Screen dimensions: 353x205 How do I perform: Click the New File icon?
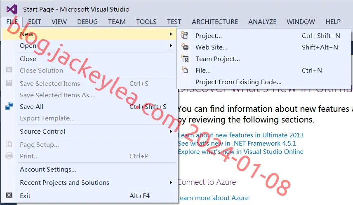185,70
